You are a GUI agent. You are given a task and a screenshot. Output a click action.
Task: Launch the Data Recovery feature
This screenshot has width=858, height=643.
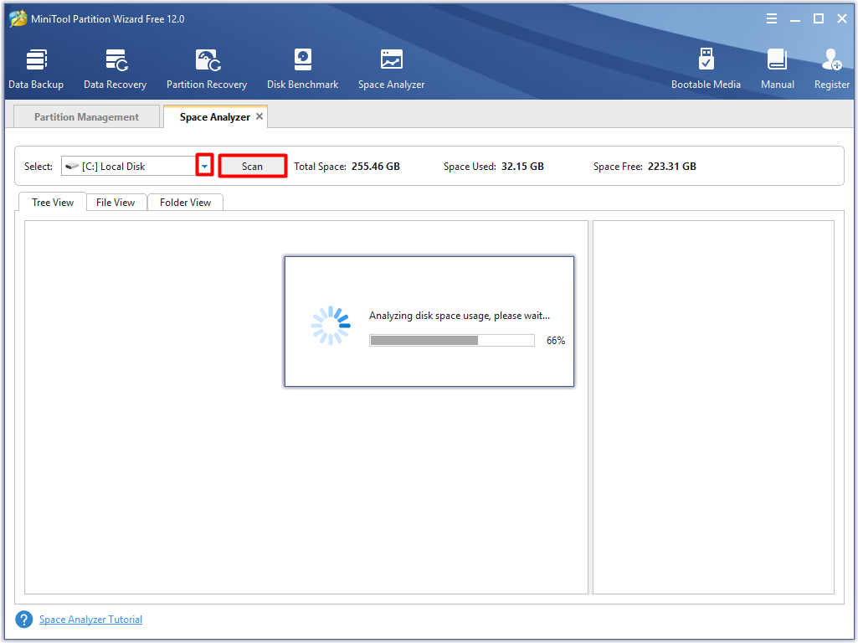[x=115, y=69]
